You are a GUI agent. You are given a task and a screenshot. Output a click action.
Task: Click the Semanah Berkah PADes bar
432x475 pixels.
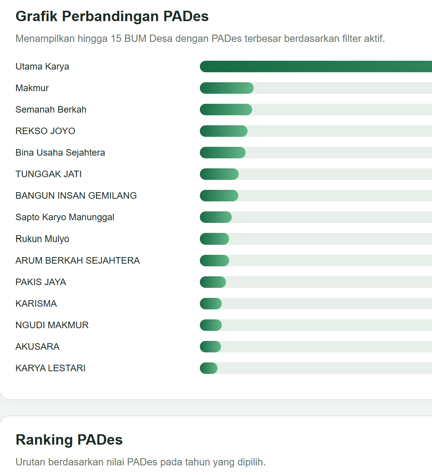[226, 110]
